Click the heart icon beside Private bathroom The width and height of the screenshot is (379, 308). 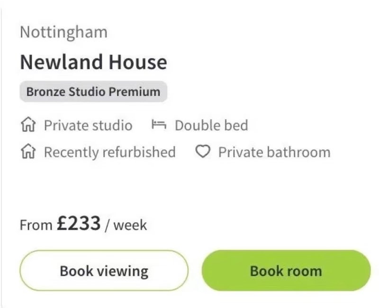[x=203, y=152]
